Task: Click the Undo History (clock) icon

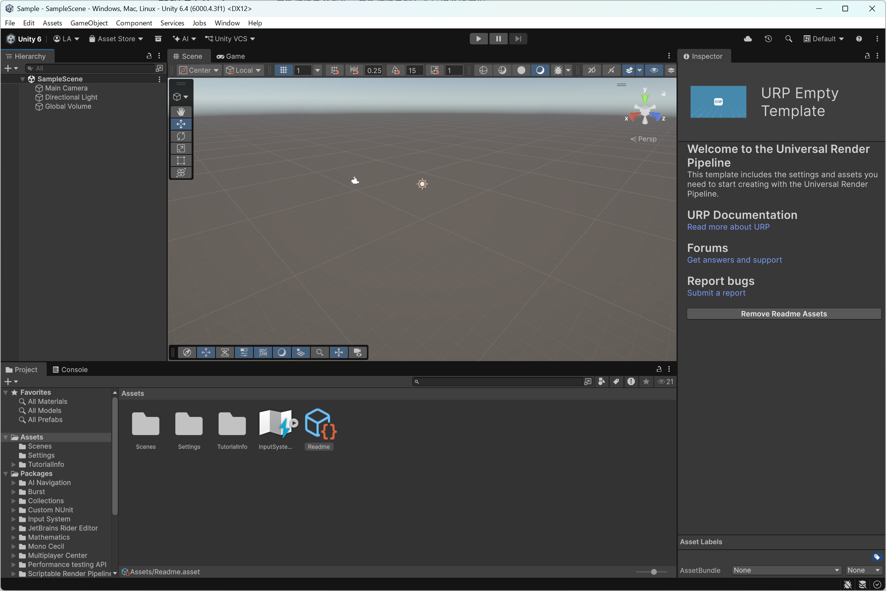Action: [768, 39]
